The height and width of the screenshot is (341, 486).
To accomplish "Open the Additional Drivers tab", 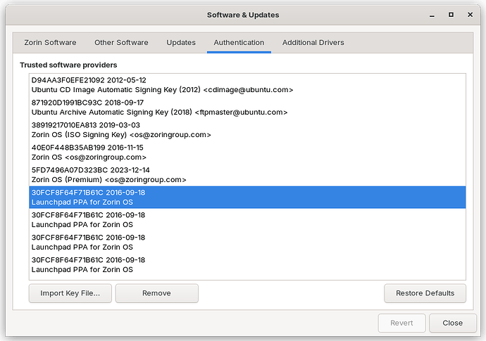I will [x=313, y=43].
